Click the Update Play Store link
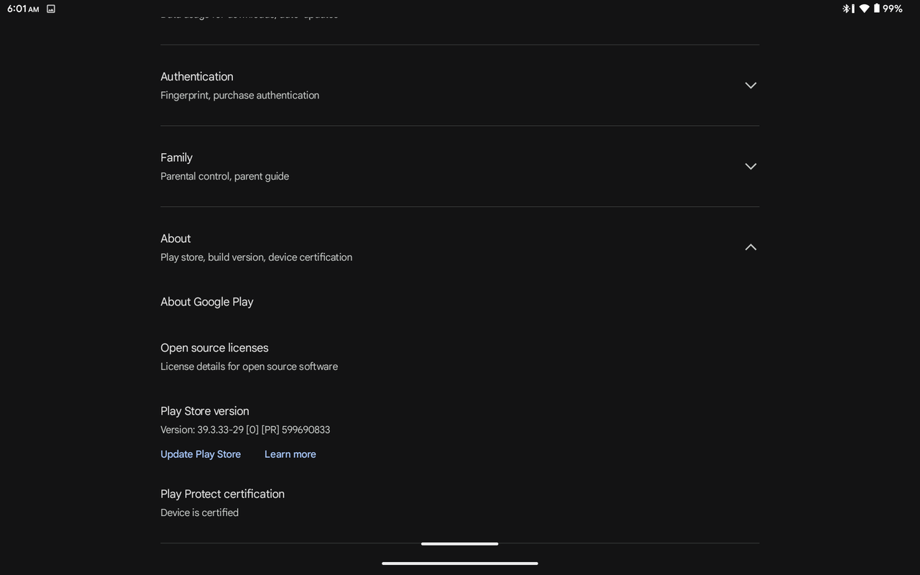 click(201, 454)
